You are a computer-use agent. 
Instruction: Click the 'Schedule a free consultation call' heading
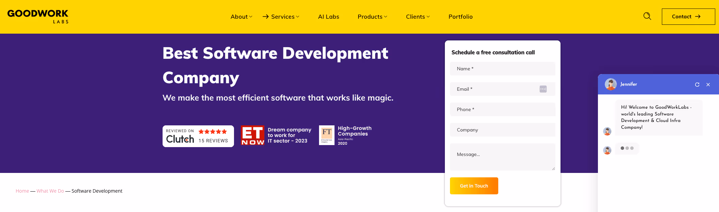pos(493,52)
